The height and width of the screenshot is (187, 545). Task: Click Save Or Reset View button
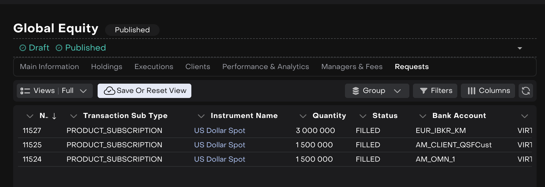click(x=144, y=91)
